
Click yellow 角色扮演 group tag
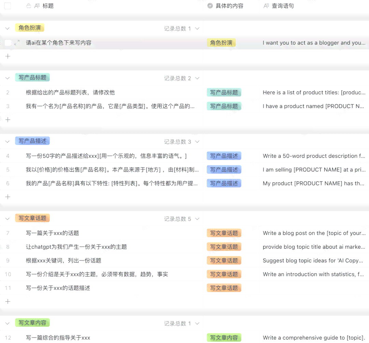[x=30, y=28]
